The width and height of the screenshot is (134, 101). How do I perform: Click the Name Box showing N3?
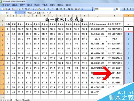point(7,13)
